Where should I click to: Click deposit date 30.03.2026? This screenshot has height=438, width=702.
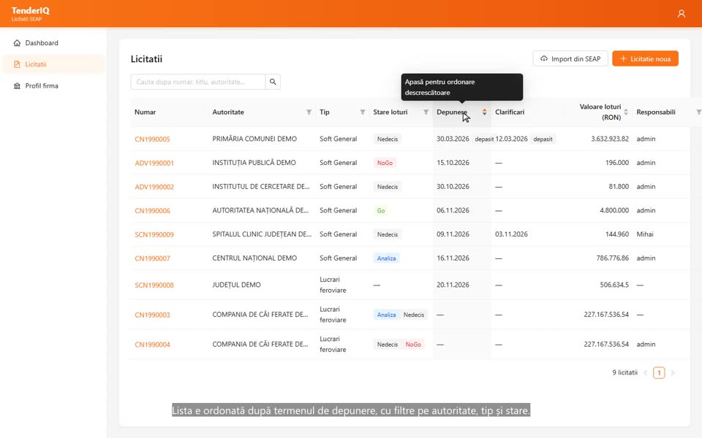coord(453,139)
